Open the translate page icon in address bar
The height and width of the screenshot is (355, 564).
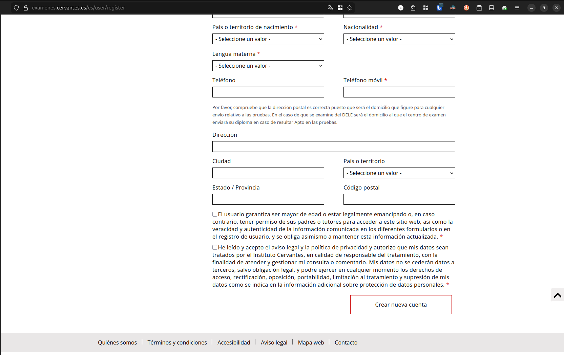coord(330,7)
